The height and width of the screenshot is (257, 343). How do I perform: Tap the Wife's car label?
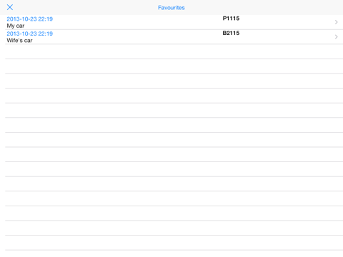tap(19, 41)
